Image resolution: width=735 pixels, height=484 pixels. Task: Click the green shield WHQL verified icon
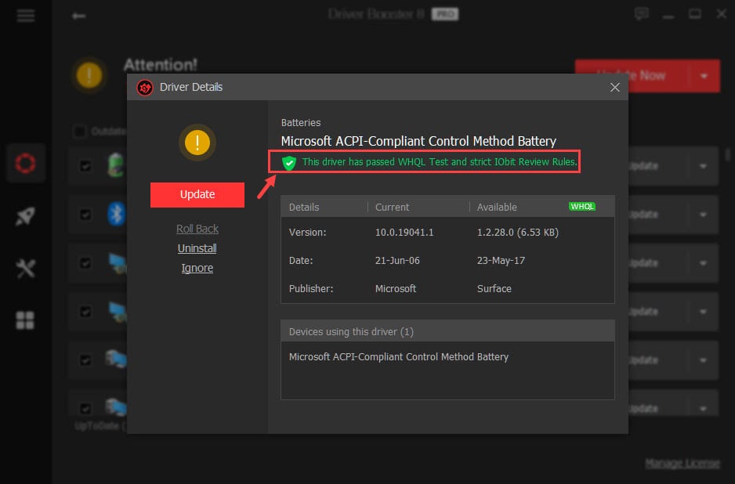(288, 163)
